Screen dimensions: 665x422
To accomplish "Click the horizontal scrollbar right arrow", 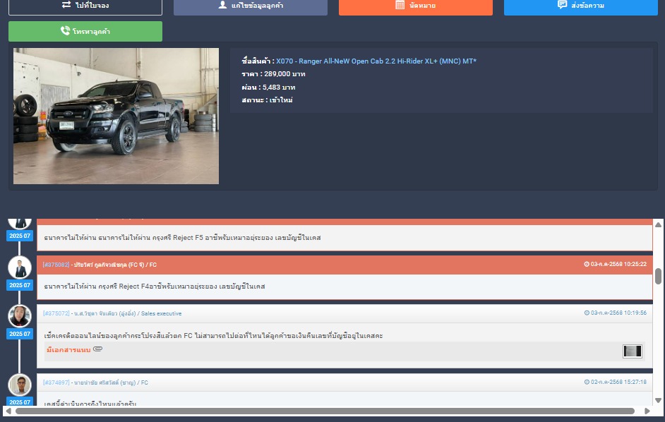I will pyautogui.click(x=647, y=411).
